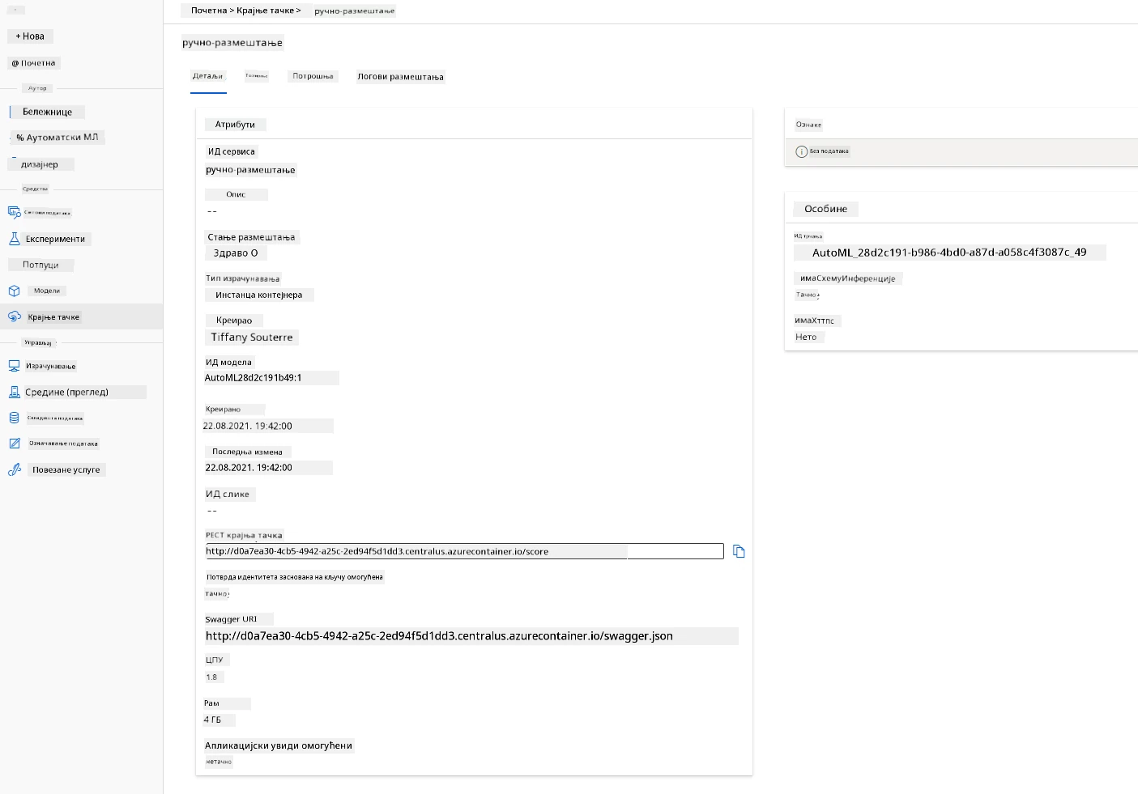
Task: Click the Инстанца контејнера value
Action: pyautogui.click(x=258, y=295)
